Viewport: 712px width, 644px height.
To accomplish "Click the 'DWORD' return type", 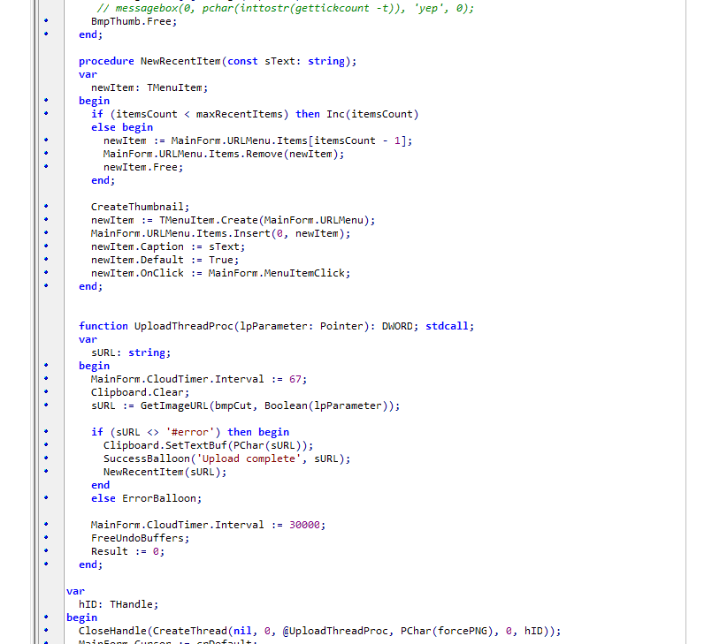I will 397,326.
